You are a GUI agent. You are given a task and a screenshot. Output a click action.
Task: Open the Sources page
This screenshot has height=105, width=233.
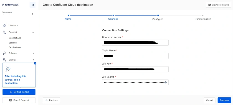point(13,43)
